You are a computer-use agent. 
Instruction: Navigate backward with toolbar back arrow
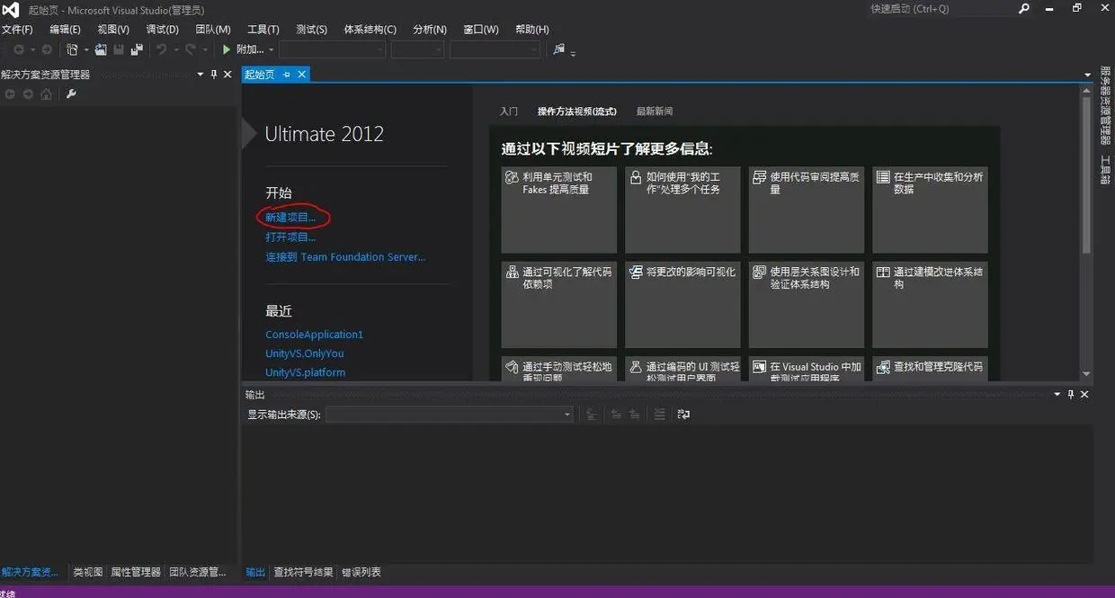(x=19, y=49)
